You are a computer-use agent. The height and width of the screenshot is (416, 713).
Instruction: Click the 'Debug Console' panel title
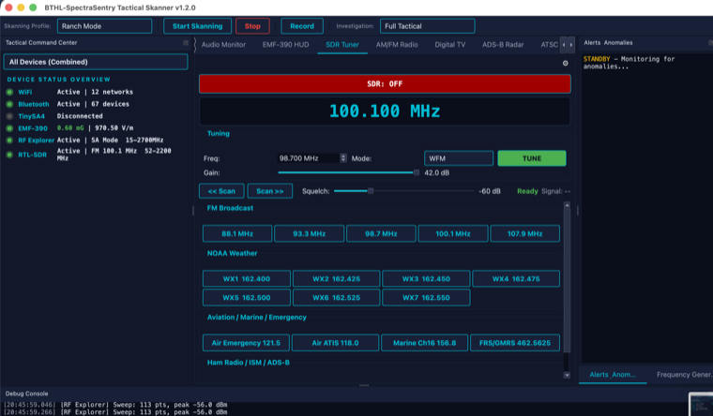pyautogui.click(x=26, y=394)
